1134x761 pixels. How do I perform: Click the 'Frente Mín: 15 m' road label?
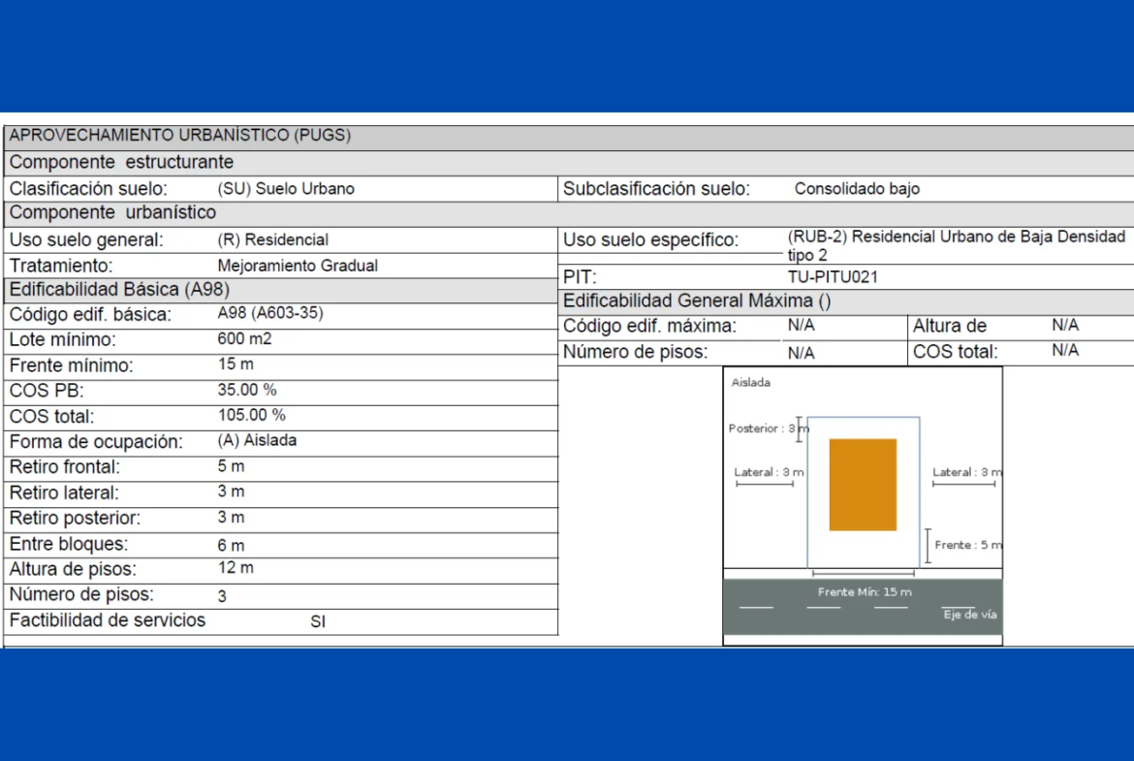[865, 591]
